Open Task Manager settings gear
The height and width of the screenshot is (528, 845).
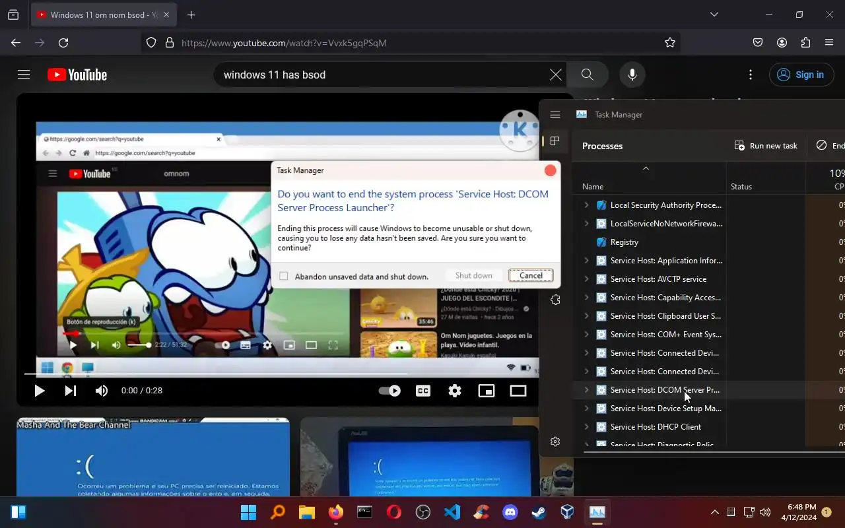(x=555, y=442)
